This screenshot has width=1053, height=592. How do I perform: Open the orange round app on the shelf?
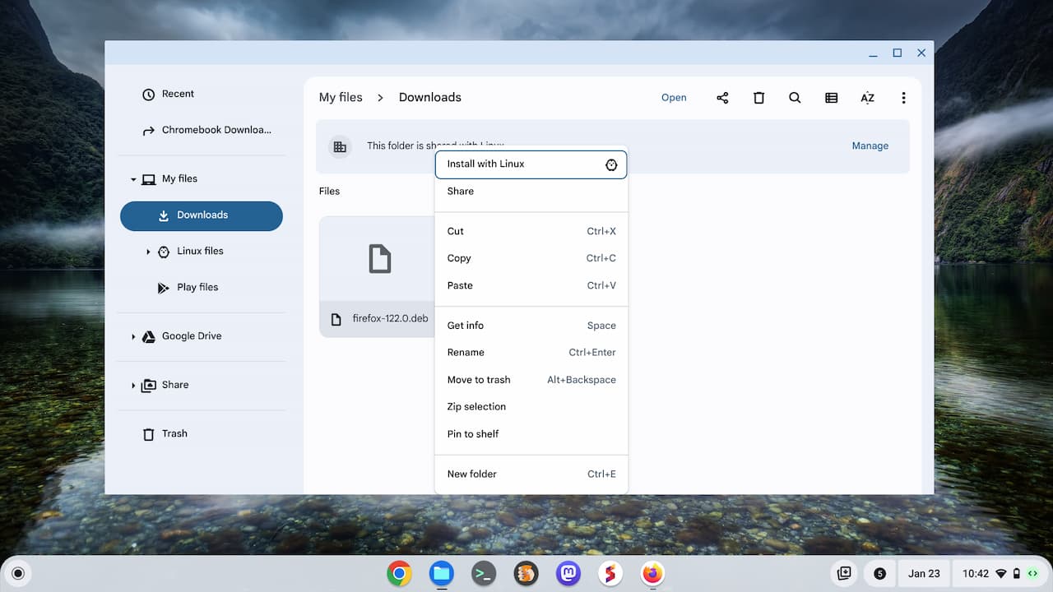pos(526,573)
